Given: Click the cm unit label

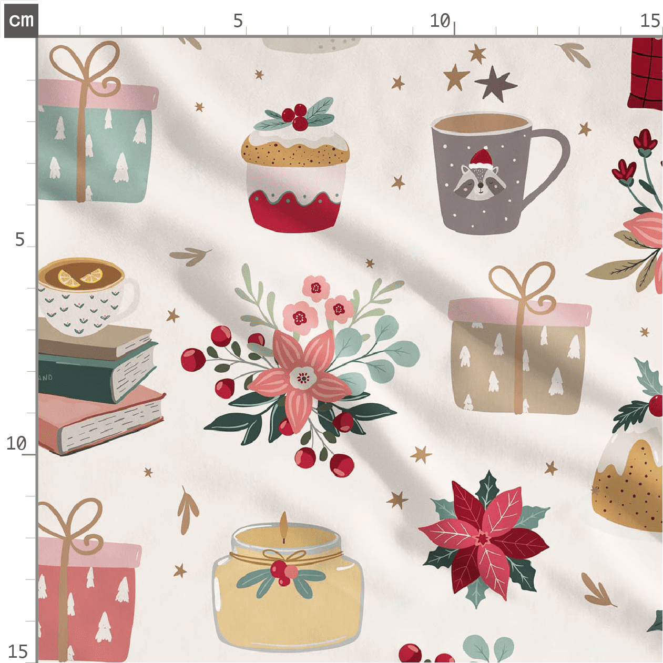Looking at the screenshot, I should click(21, 21).
